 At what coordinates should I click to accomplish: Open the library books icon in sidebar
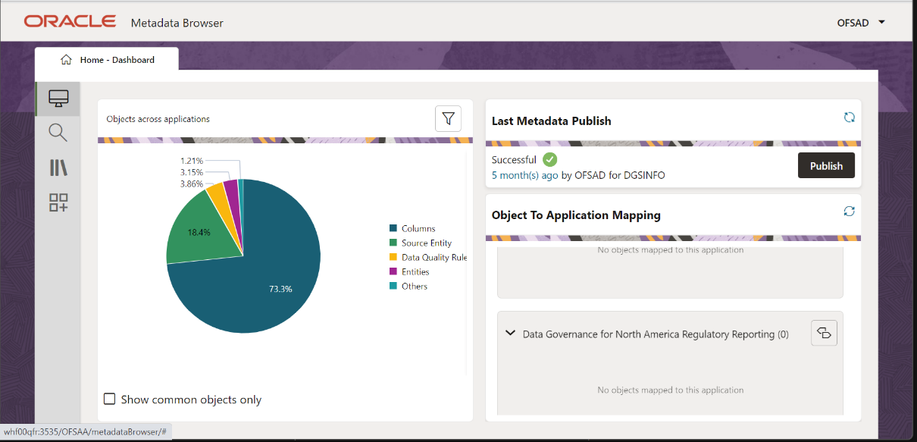pyautogui.click(x=58, y=168)
